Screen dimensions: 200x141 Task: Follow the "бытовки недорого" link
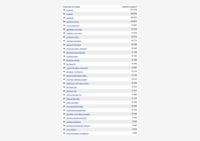coord(74,41)
